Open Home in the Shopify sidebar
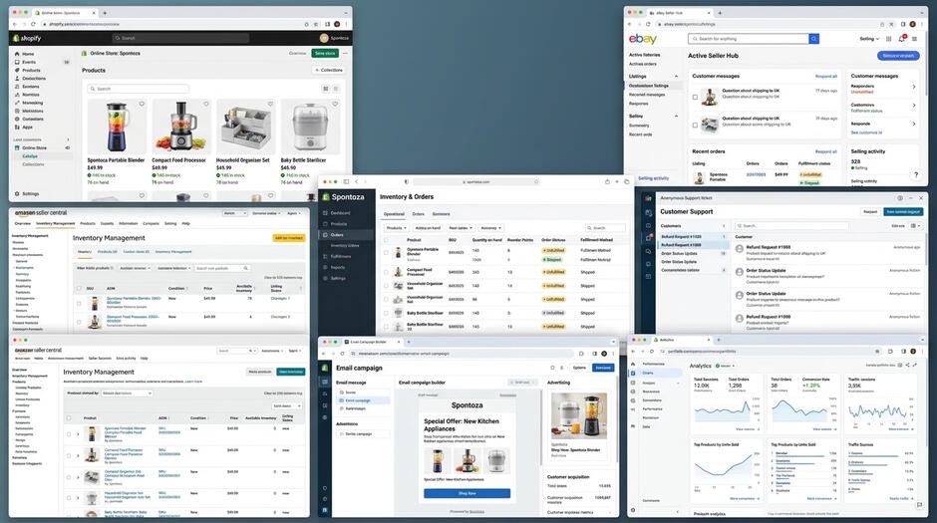The image size is (937, 523). [28, 54]
